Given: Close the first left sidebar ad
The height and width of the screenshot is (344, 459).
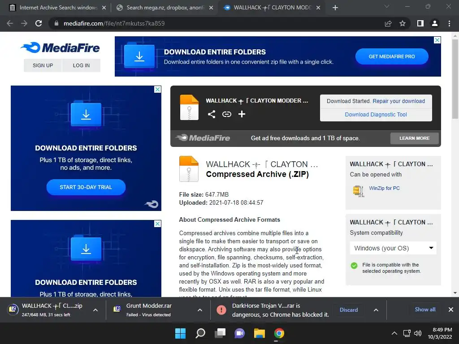Looking at the screenshot, I should (x=157, y=89).
